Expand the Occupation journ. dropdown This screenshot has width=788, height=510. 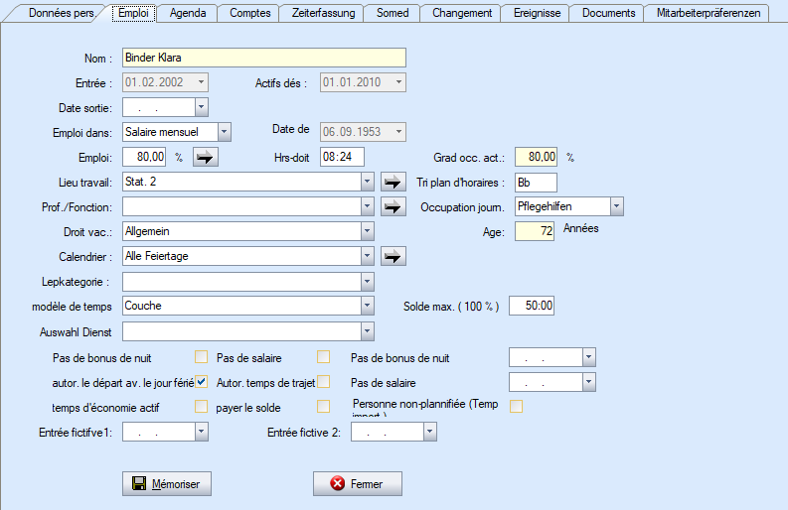point(617,206)
